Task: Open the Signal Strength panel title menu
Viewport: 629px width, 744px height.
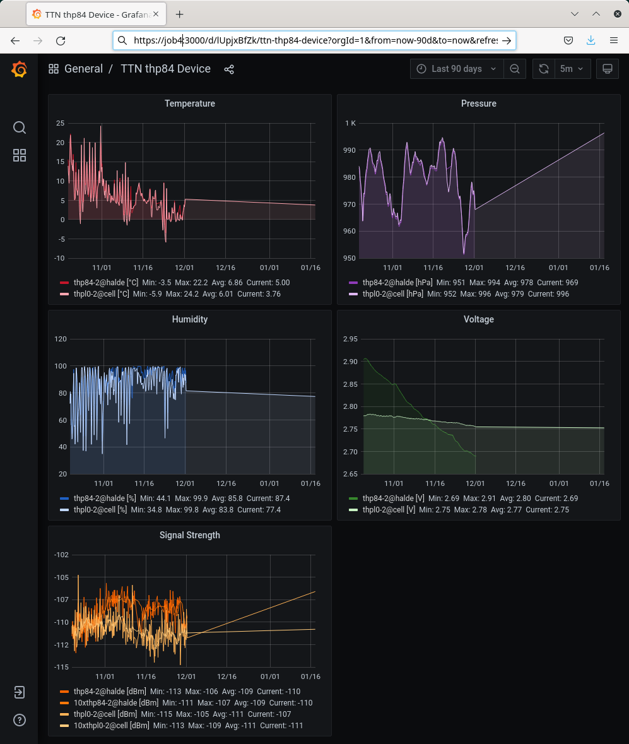Action: pos(190,535)
